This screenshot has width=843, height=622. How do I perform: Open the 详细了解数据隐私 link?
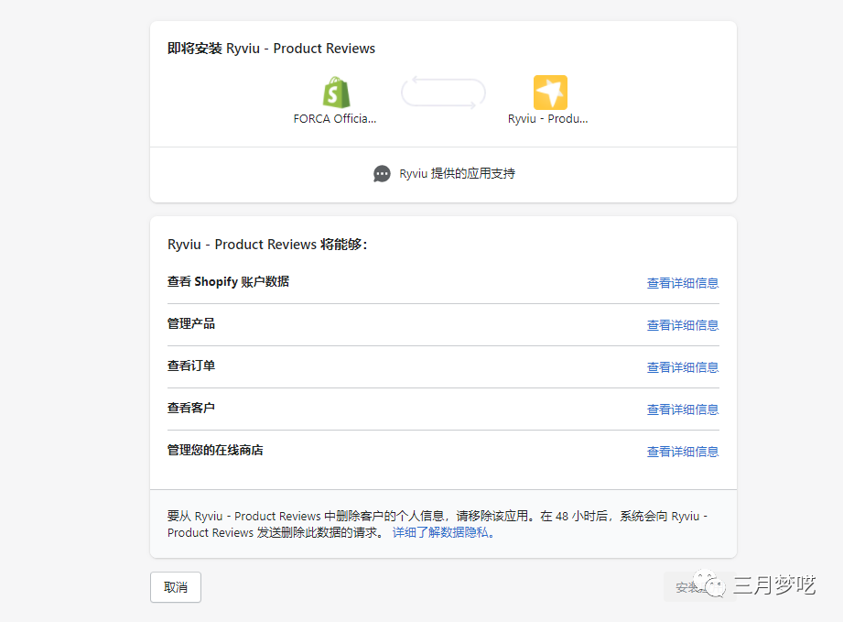[443, 532]
